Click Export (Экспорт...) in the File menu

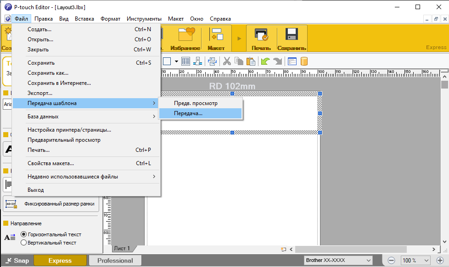pyautogui.click(x=40, y=93)
